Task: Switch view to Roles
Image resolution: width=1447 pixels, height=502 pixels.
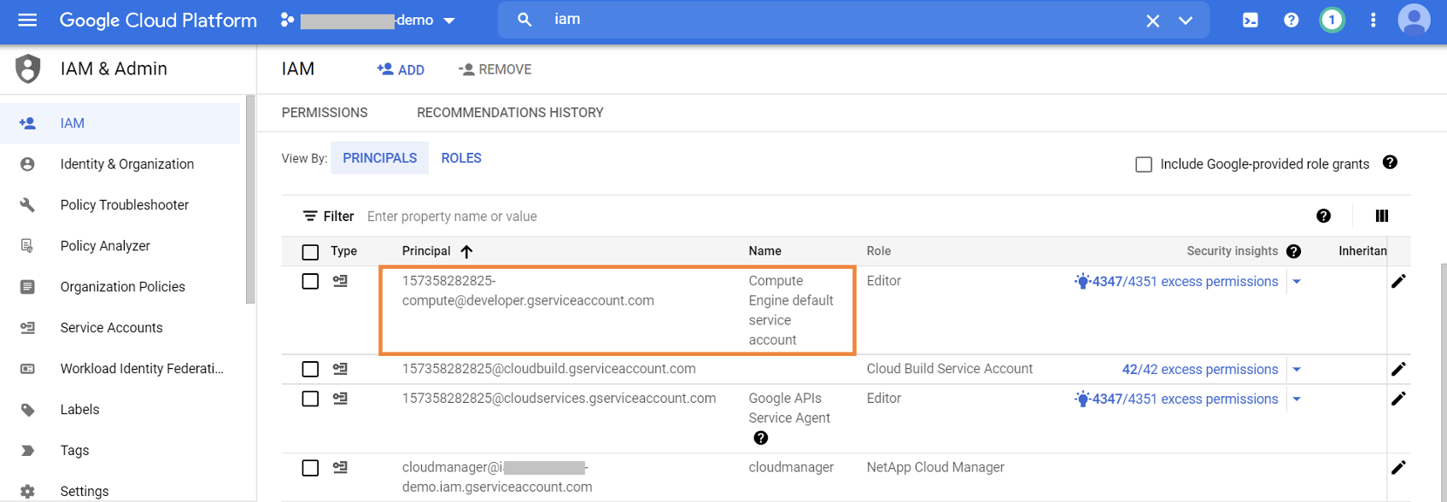Action: coord(460,158)
